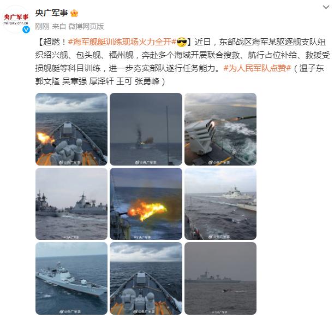Open bottom photo of ship bow view
The width and height of the screenshot is (334, 318).
146,278
